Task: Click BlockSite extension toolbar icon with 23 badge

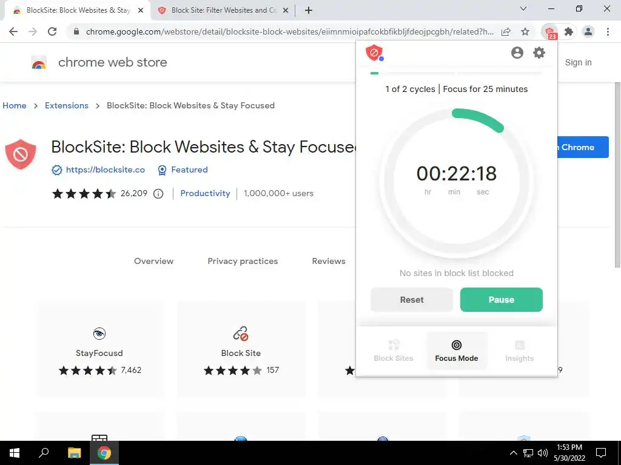Action: [549, 31]
